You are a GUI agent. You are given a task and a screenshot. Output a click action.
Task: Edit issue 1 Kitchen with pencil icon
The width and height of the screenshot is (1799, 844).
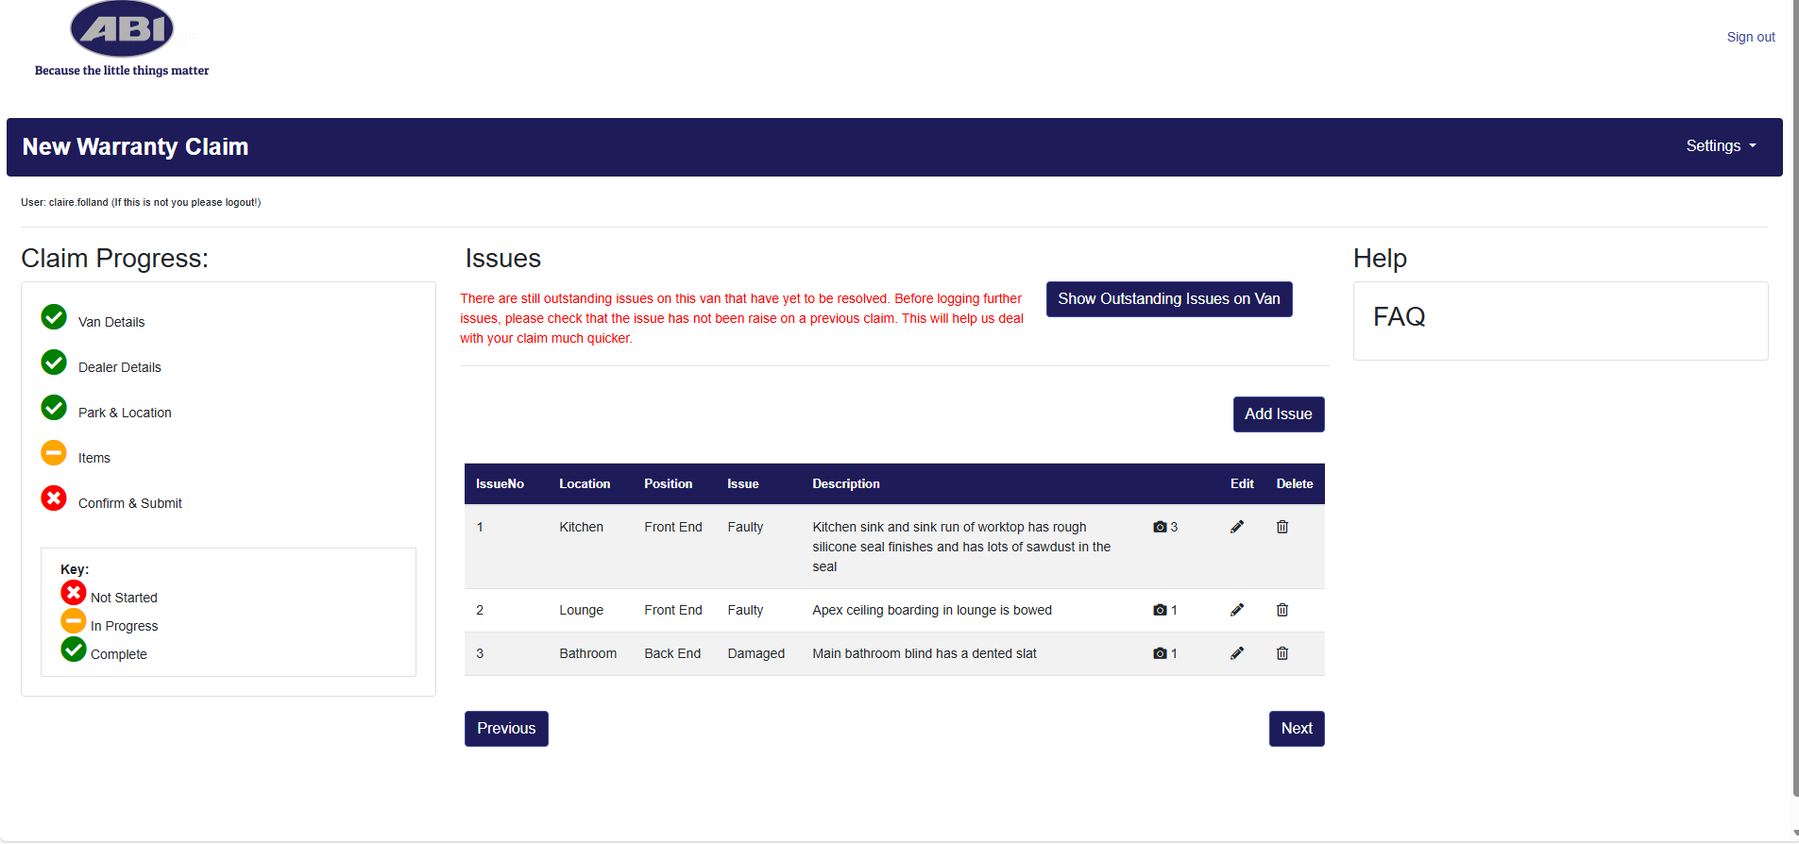(1237, 527)
